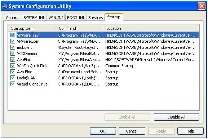Open Help for the utility
This screenshot has width=208, height=139.
coord(190,131)
